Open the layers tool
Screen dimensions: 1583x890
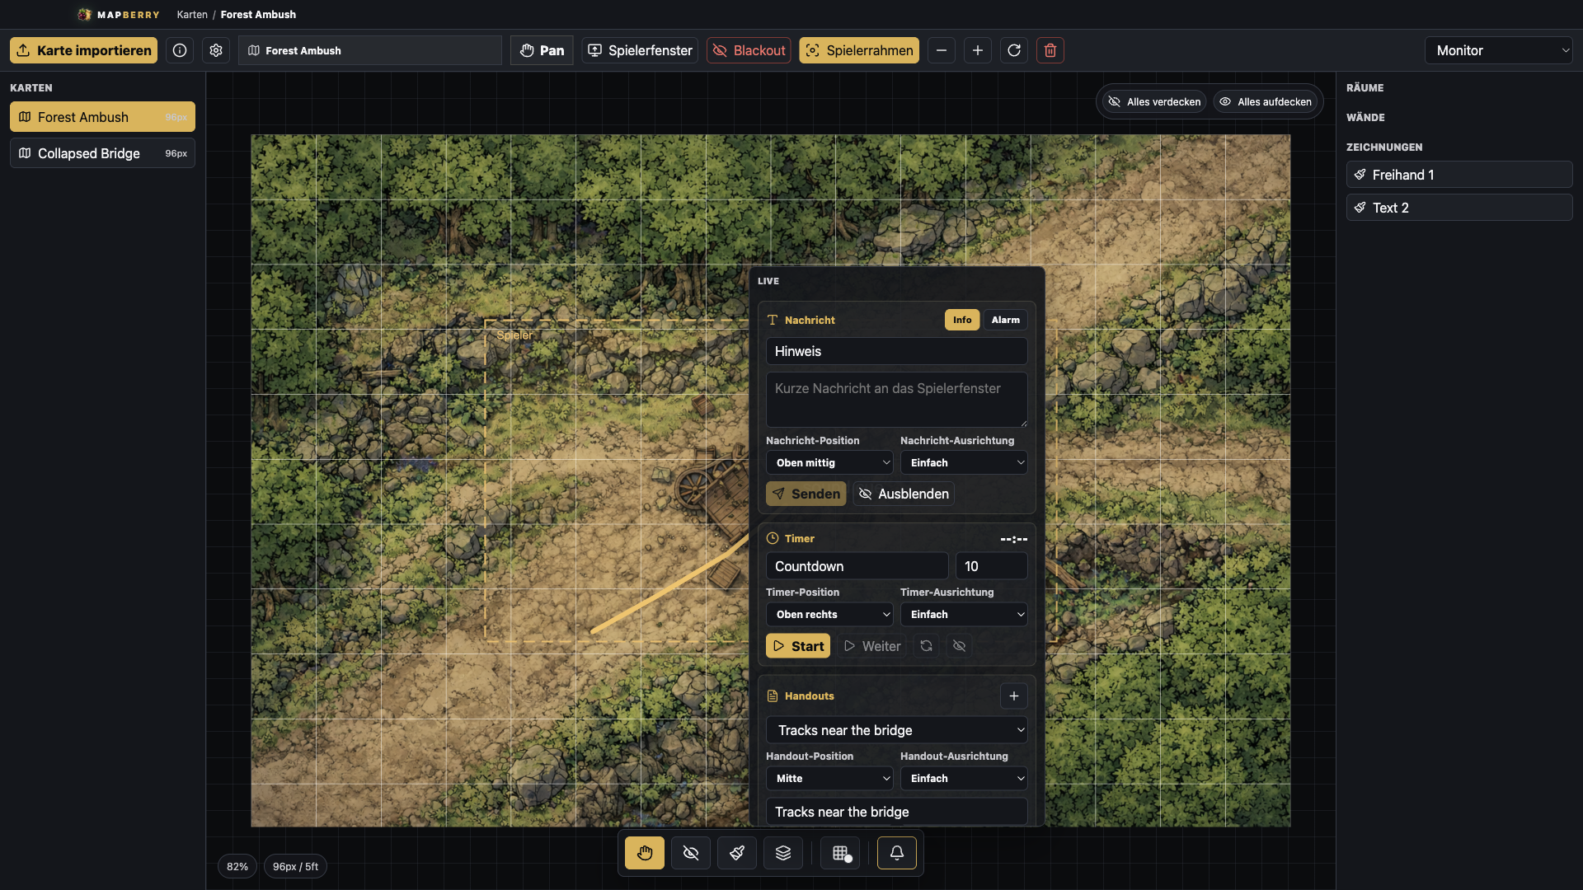783,853
